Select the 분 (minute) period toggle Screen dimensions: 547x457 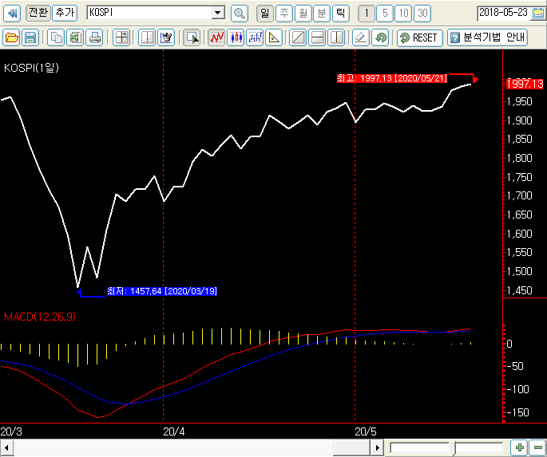click(322, 14)
